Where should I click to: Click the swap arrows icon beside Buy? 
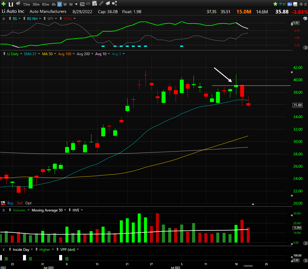tap(3, 203)
